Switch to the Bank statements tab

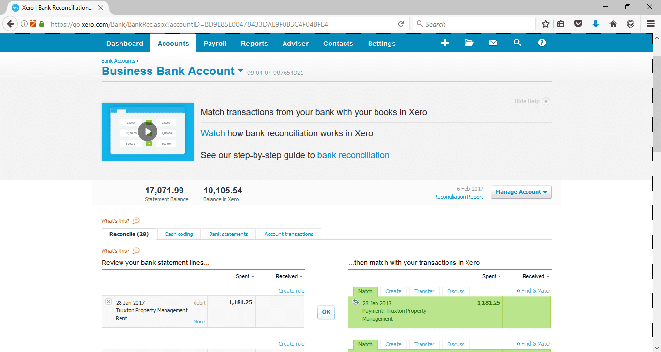[228, 234]
